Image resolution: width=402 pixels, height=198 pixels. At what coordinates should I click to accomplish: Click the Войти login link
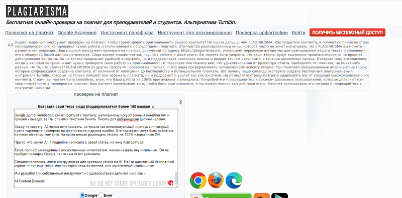coord(298,32)
